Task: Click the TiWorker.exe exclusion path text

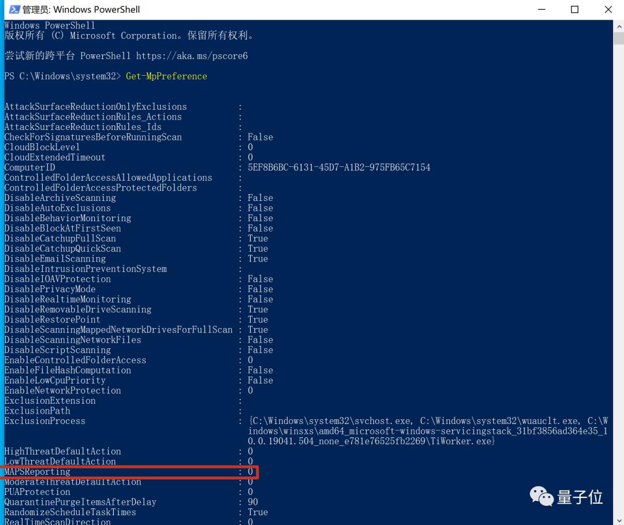Action: click(x=460, y=441)
